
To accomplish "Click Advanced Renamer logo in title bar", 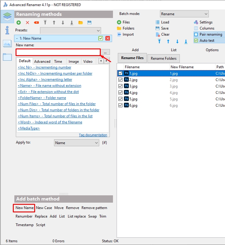I will 5,5.
